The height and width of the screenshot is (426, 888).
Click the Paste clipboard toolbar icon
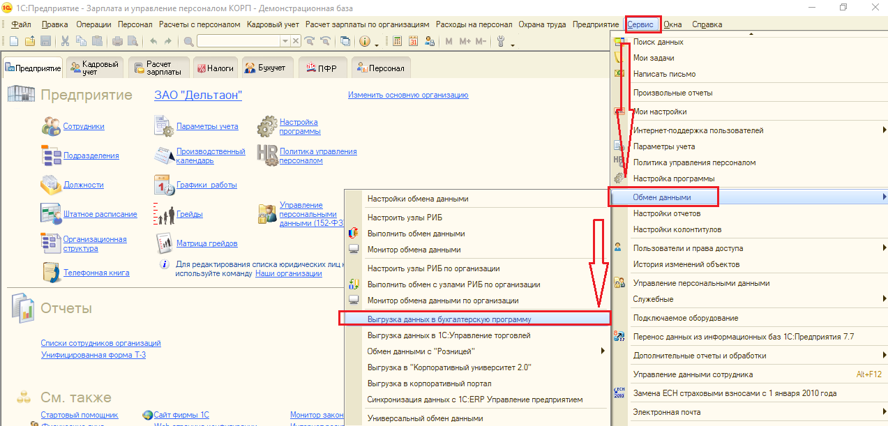point(97,41)
